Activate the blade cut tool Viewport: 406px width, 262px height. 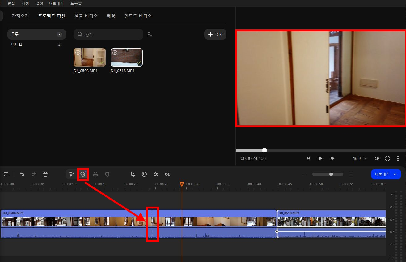83,174
